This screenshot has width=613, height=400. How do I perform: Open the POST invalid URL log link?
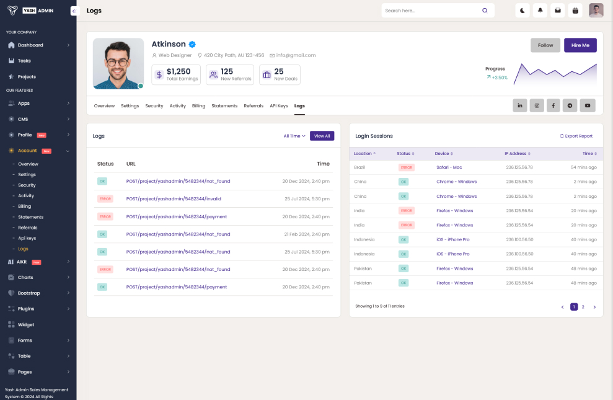point(174,198)
